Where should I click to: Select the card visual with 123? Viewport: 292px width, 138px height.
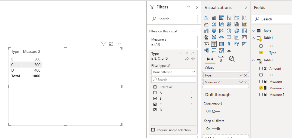point(229,37)
